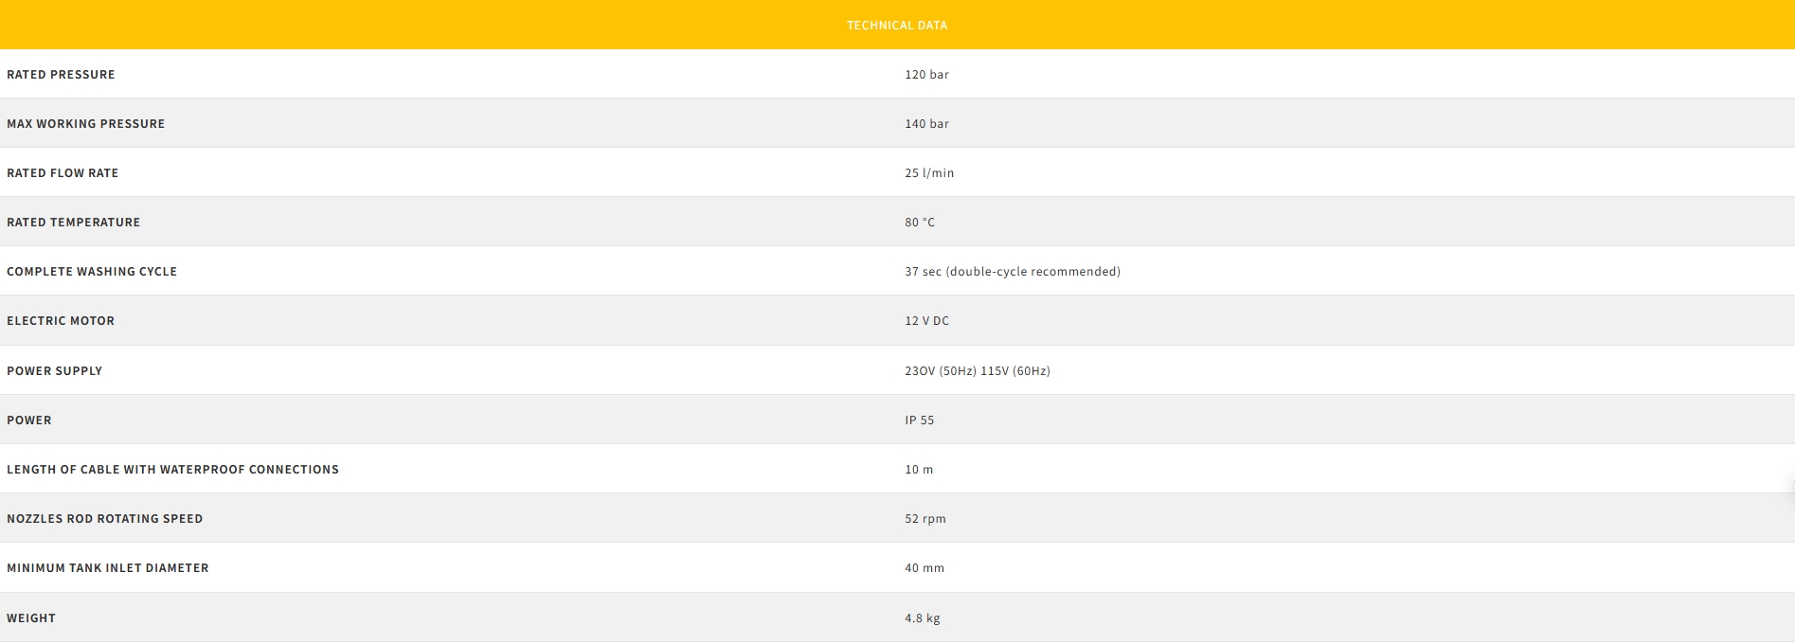1795x644 pixels.
Task: Select the Minimum Tank Inlet Diameter label
Action: [x=107, y=568]
